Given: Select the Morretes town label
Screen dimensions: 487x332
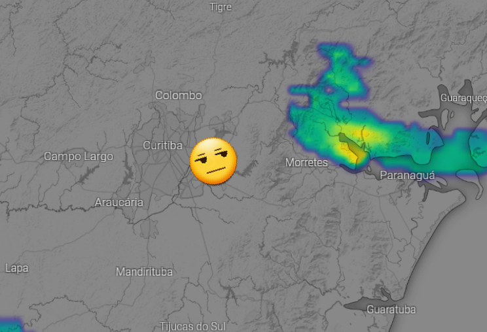Looking at the screenshot, I should [x=306, y=163].
